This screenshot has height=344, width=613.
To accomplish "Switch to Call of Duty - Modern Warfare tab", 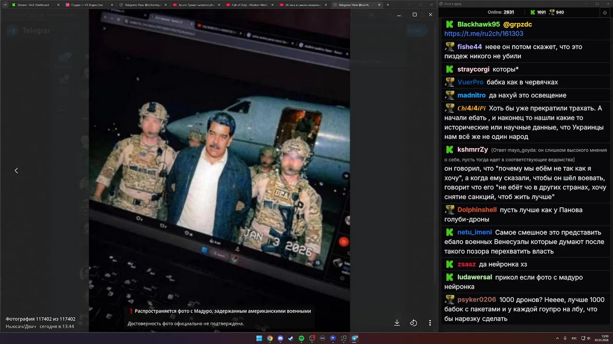I will click(x=250, y=5).
